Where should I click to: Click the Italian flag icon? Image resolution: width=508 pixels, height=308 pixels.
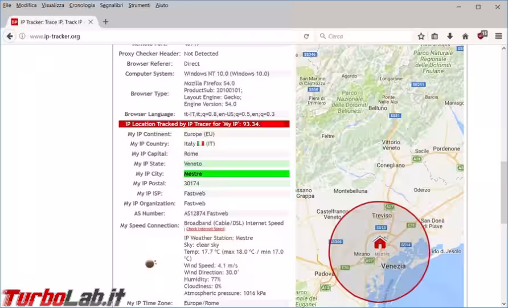coord(200,144)
